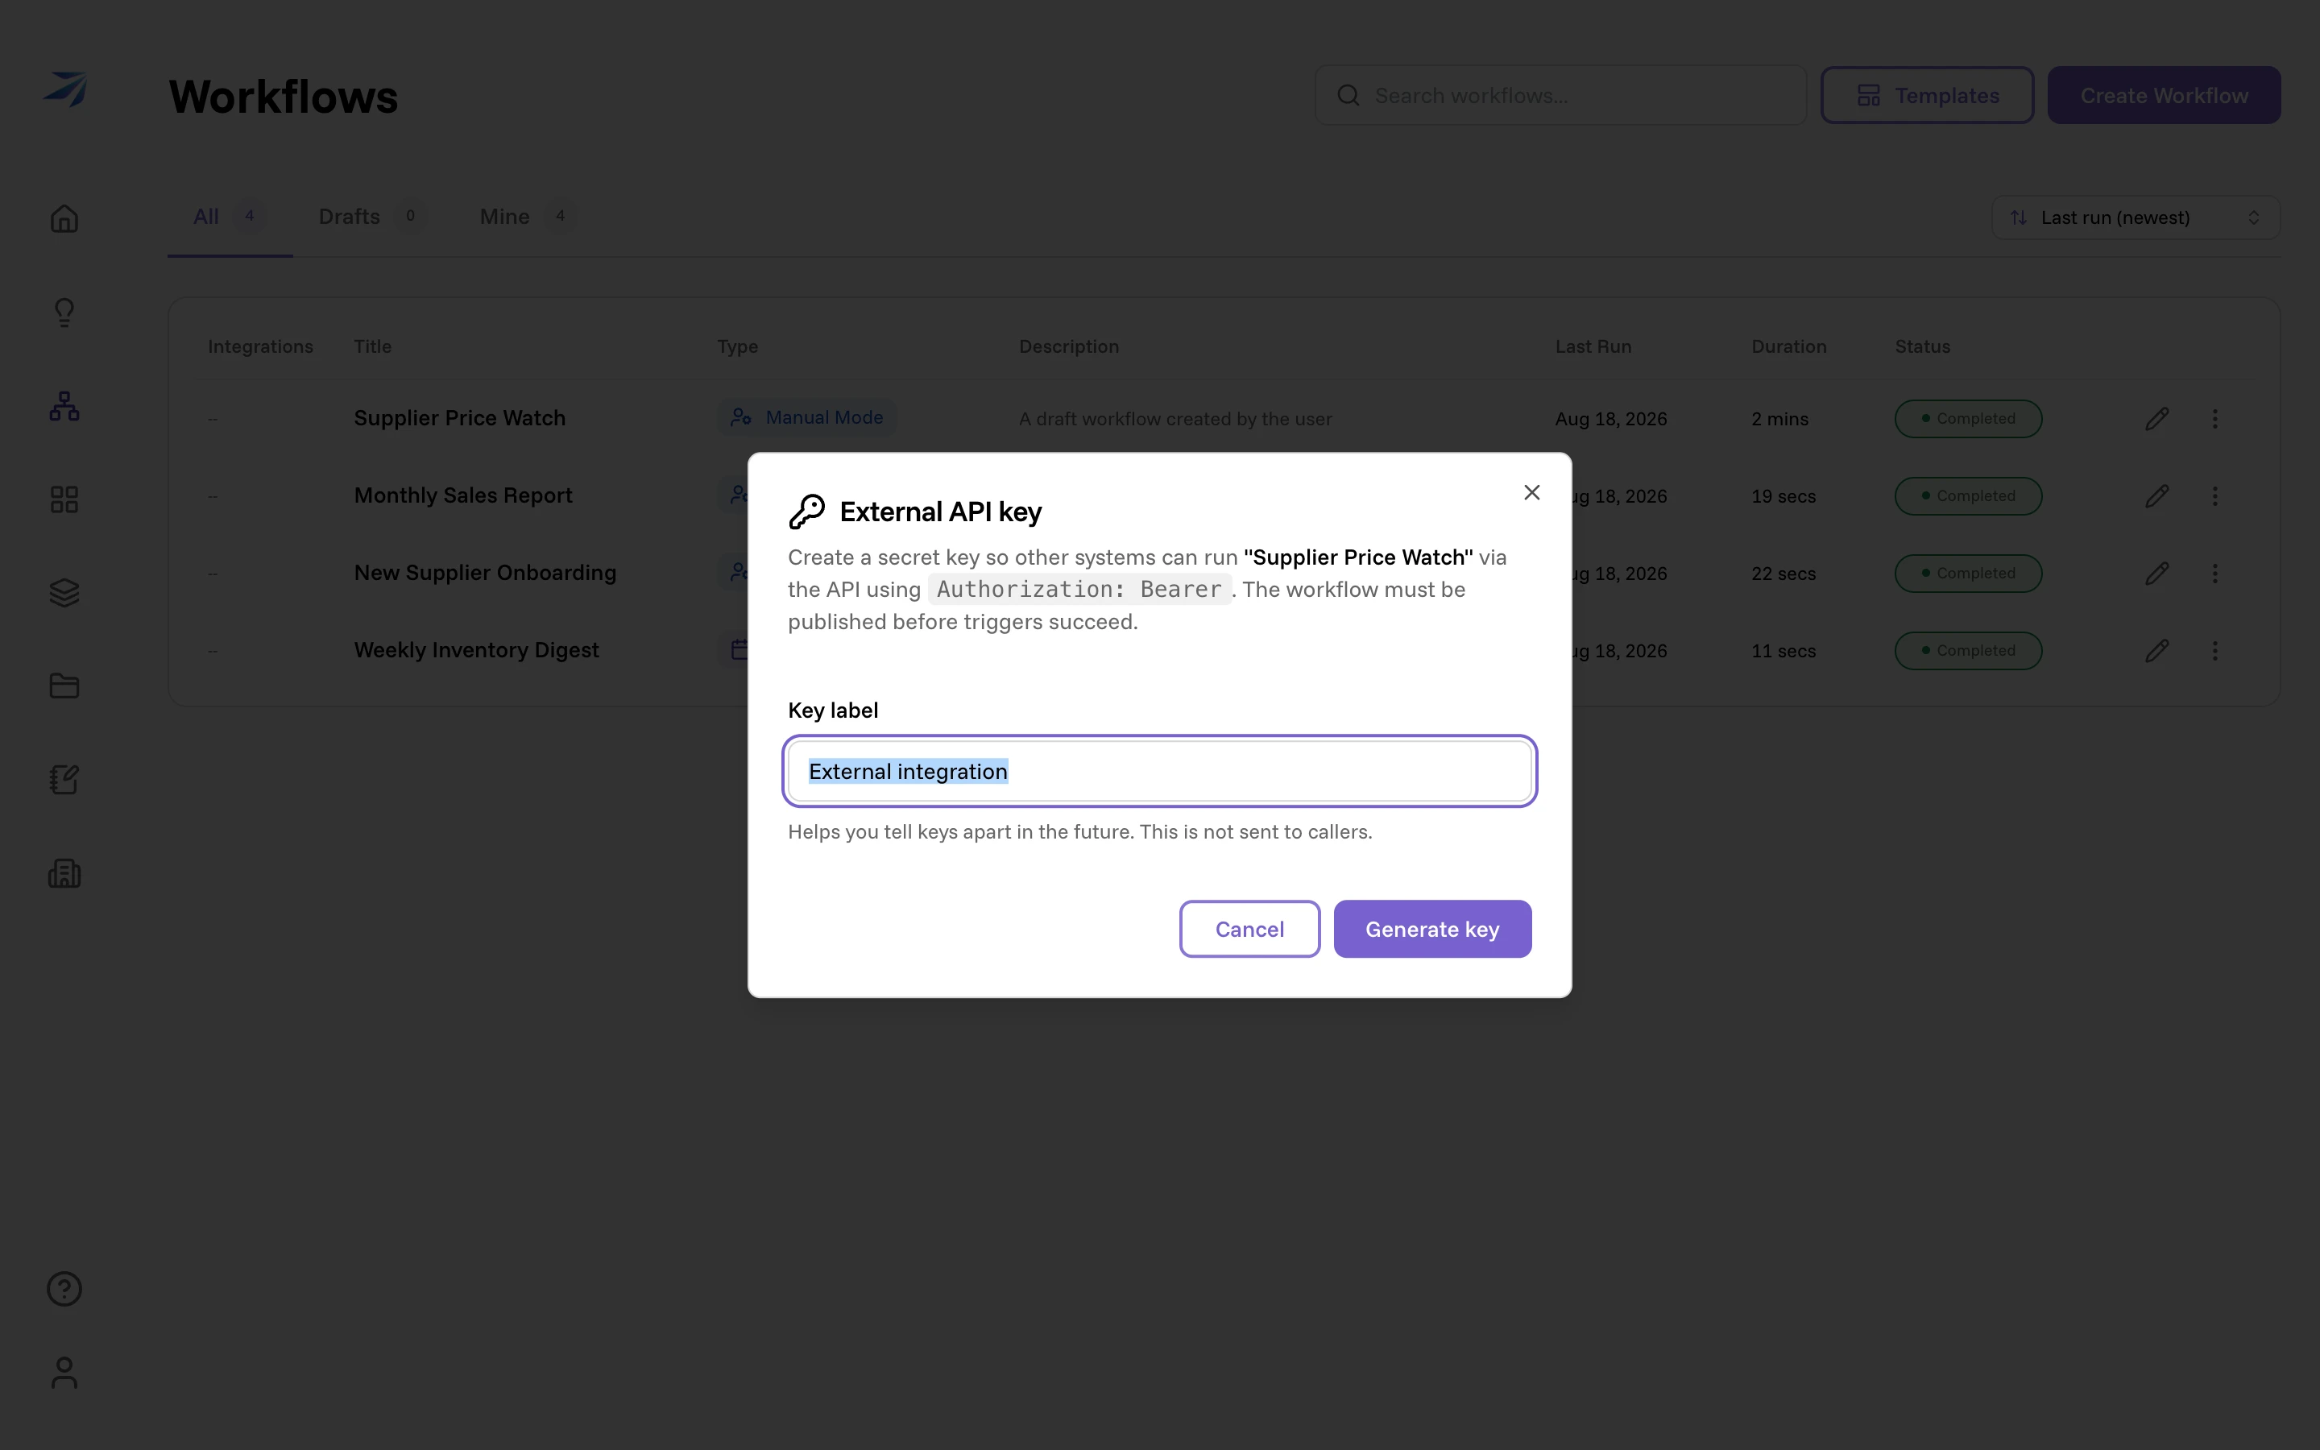This screenshot has height=1450, width=2320.
Task: Click Completed status of Supplier Price Watch
Action: tap(1968, 419)
